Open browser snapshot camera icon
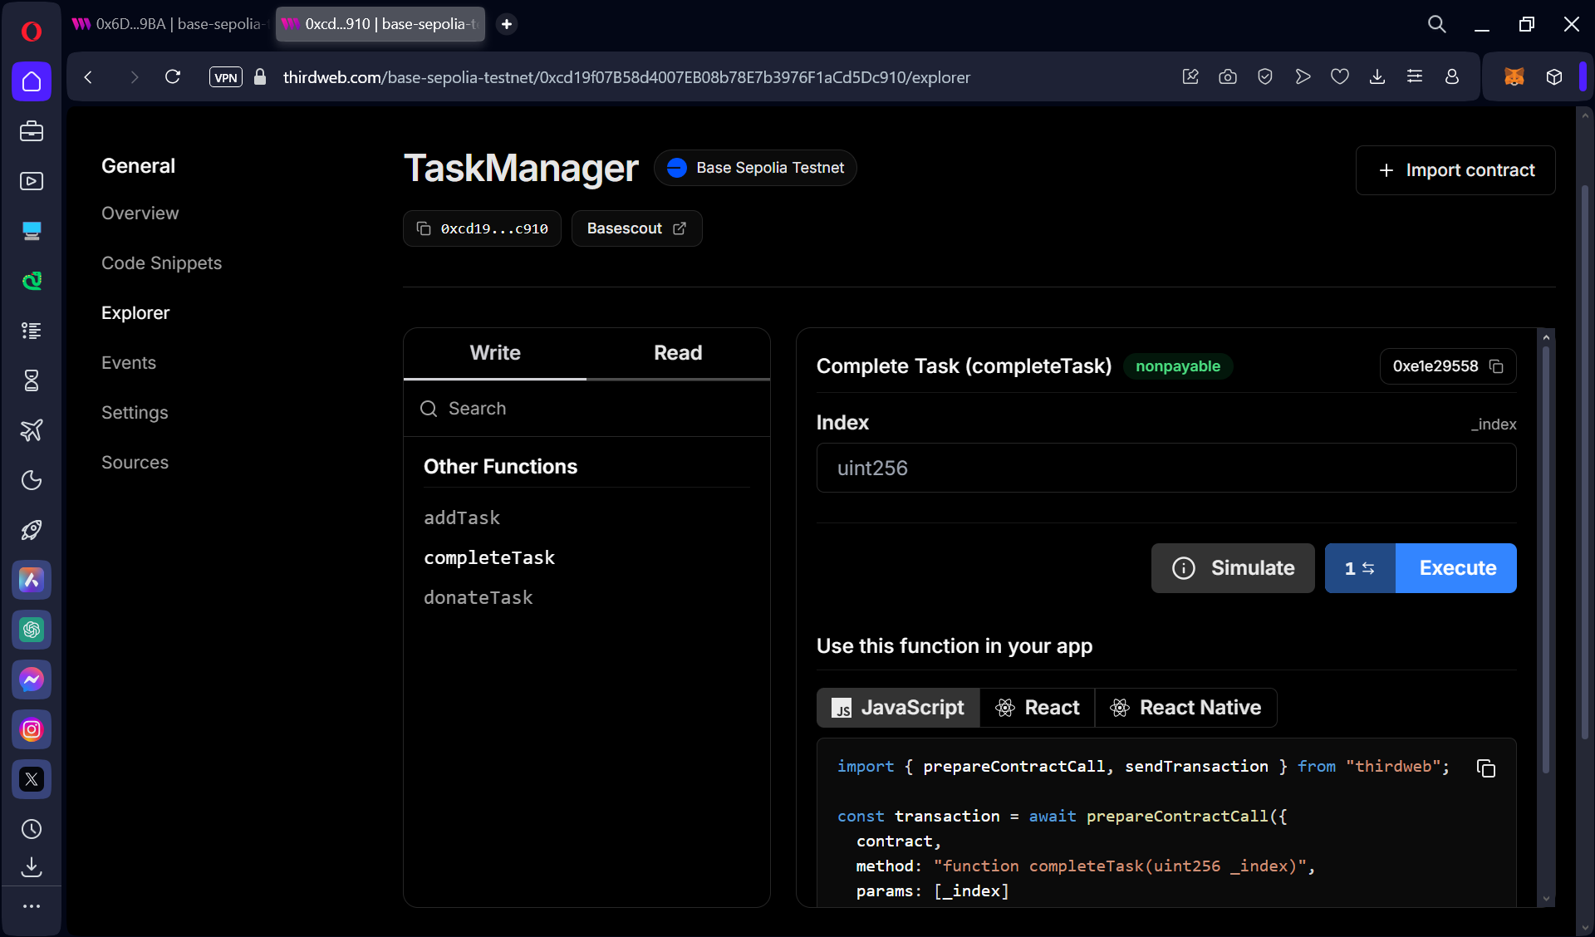The height and width of the screenshot is (937, 1595). tap(1227, 77)
